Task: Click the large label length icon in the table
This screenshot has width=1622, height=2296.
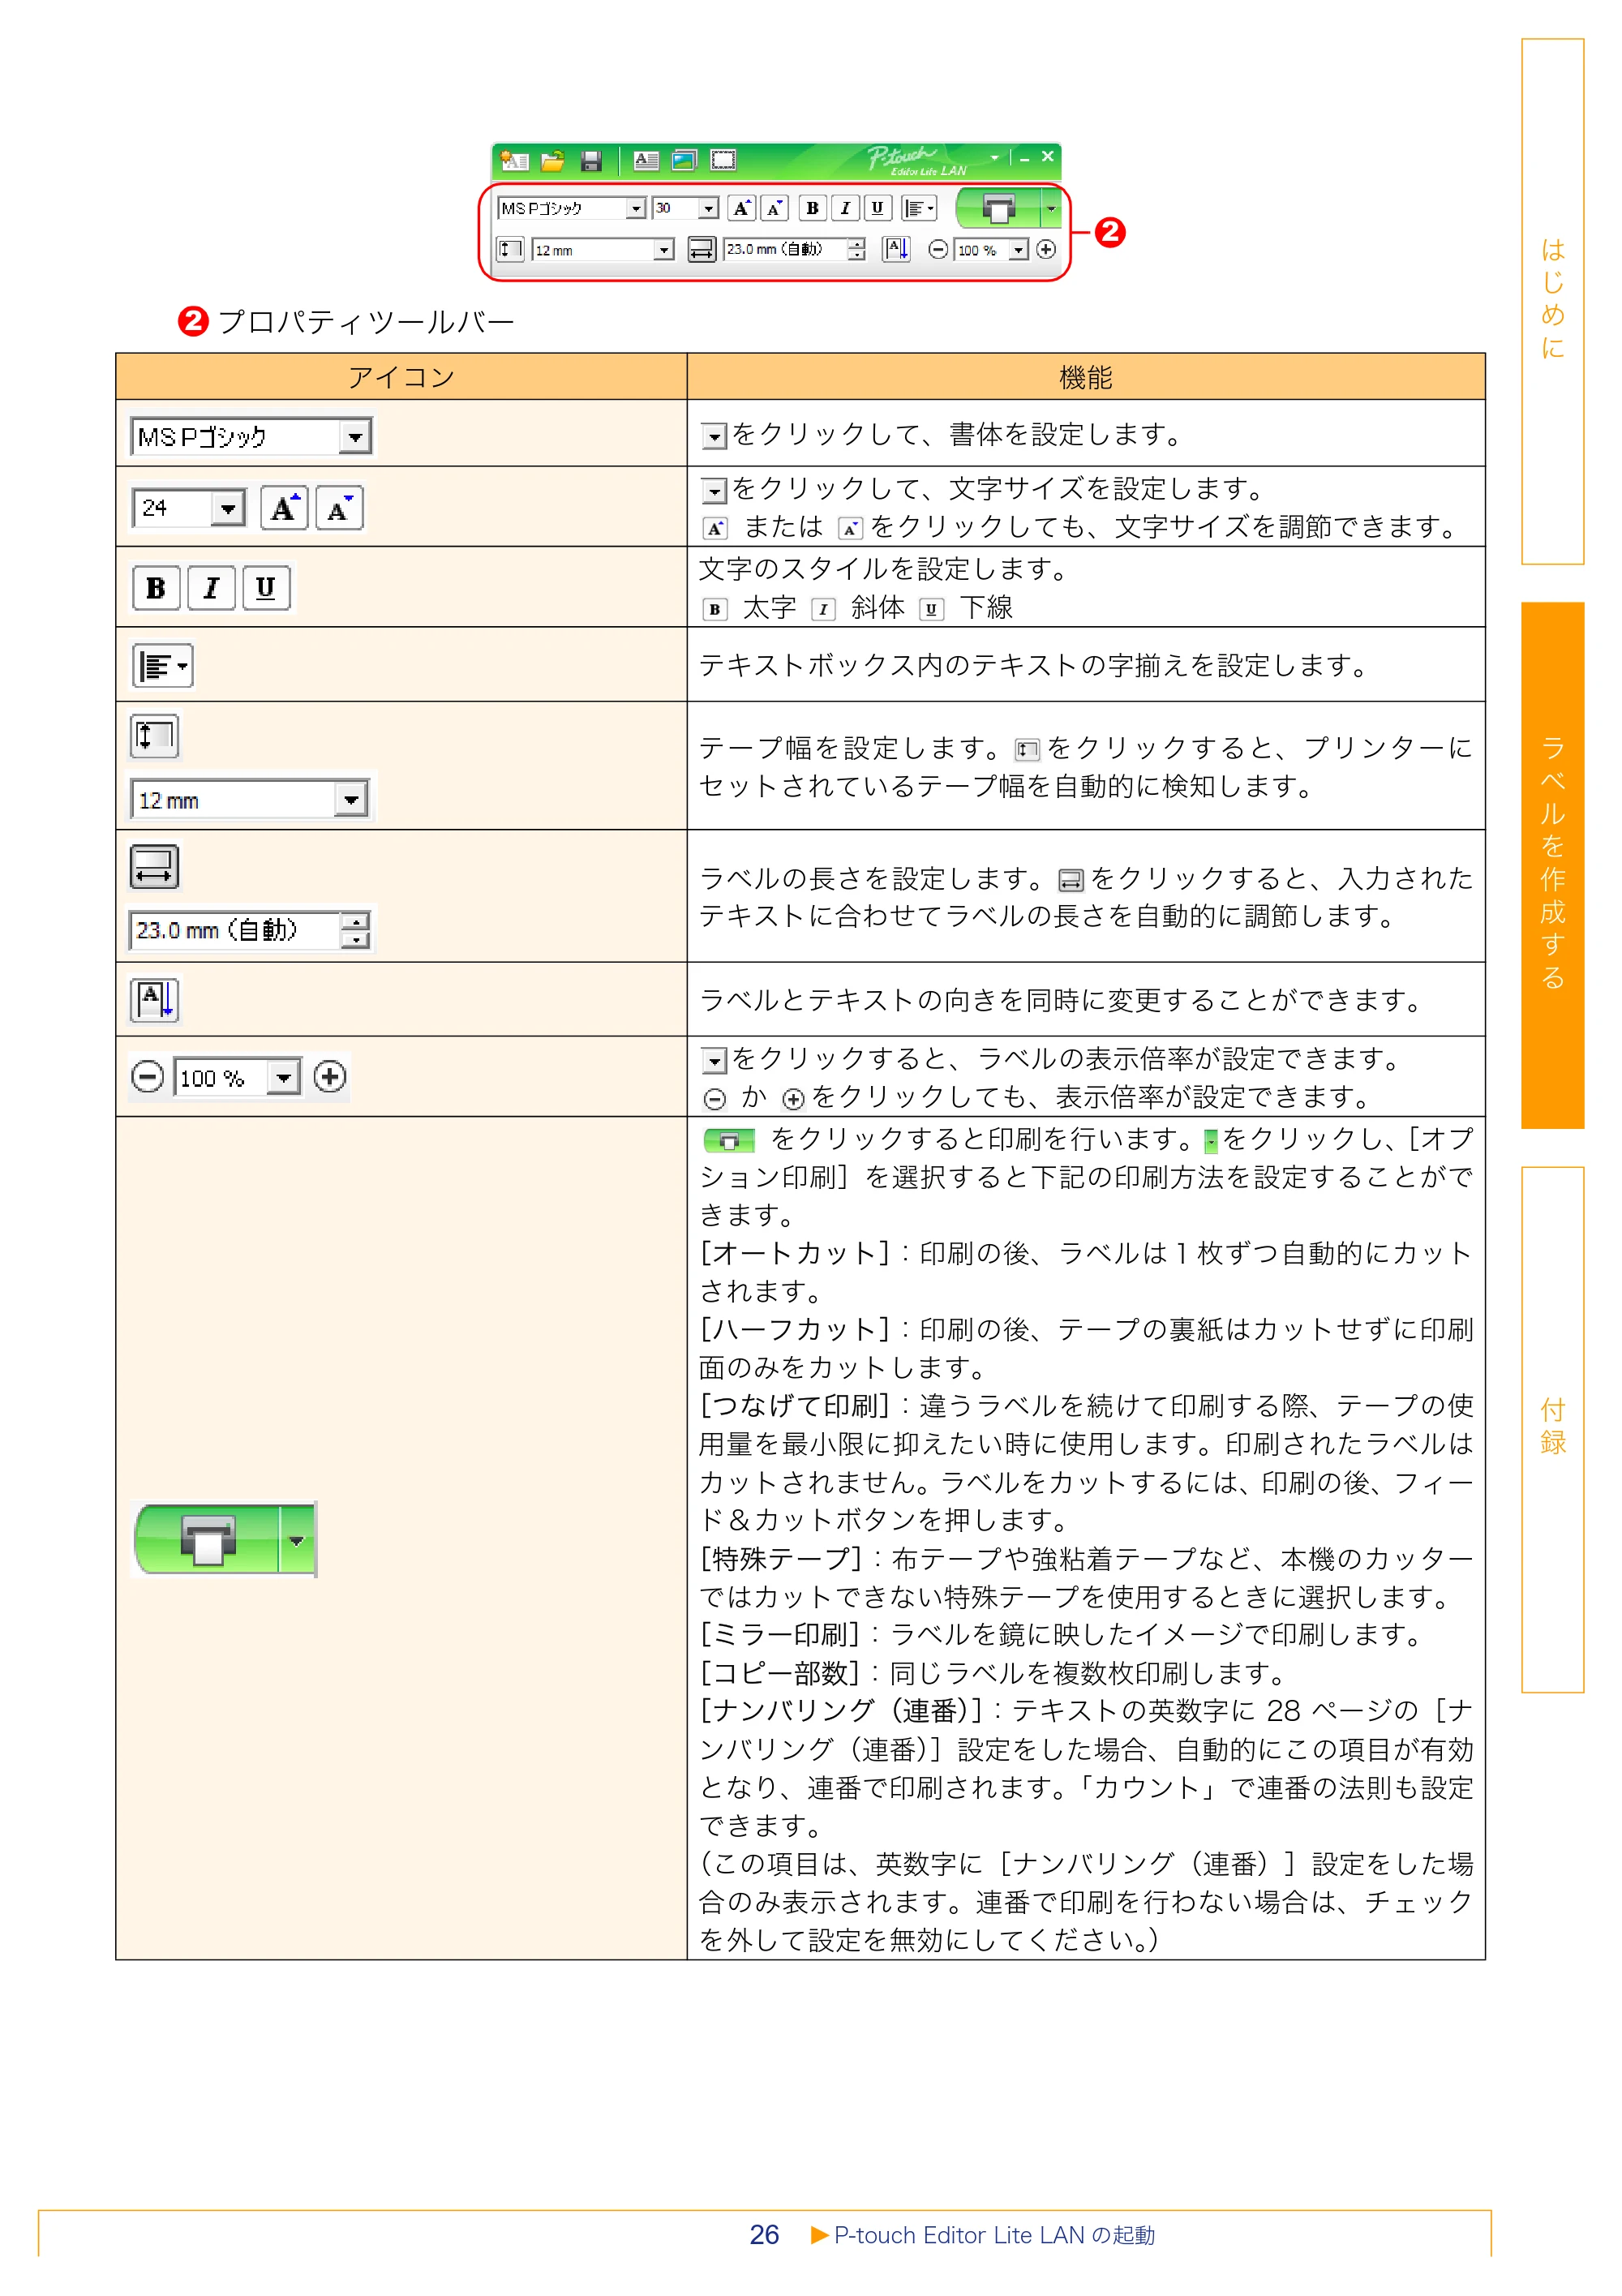Action: point(154,867)
